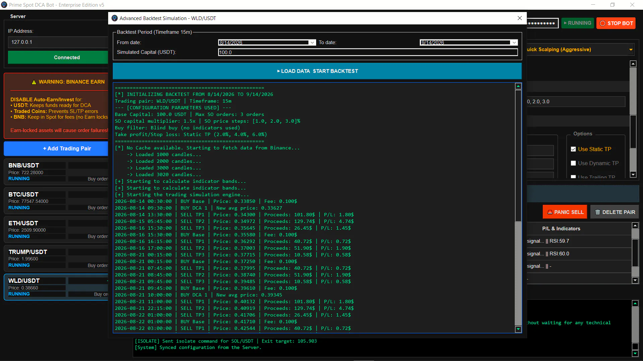This screenshot has height=361, width=643.
Task: Click the P/L & Indicators scroll-down arrow
Action: click(x=635, y=280)
